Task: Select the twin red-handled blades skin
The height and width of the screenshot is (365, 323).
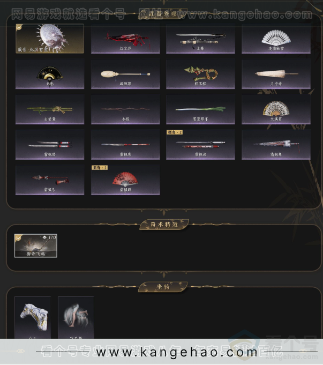Action: pos(50,145)
